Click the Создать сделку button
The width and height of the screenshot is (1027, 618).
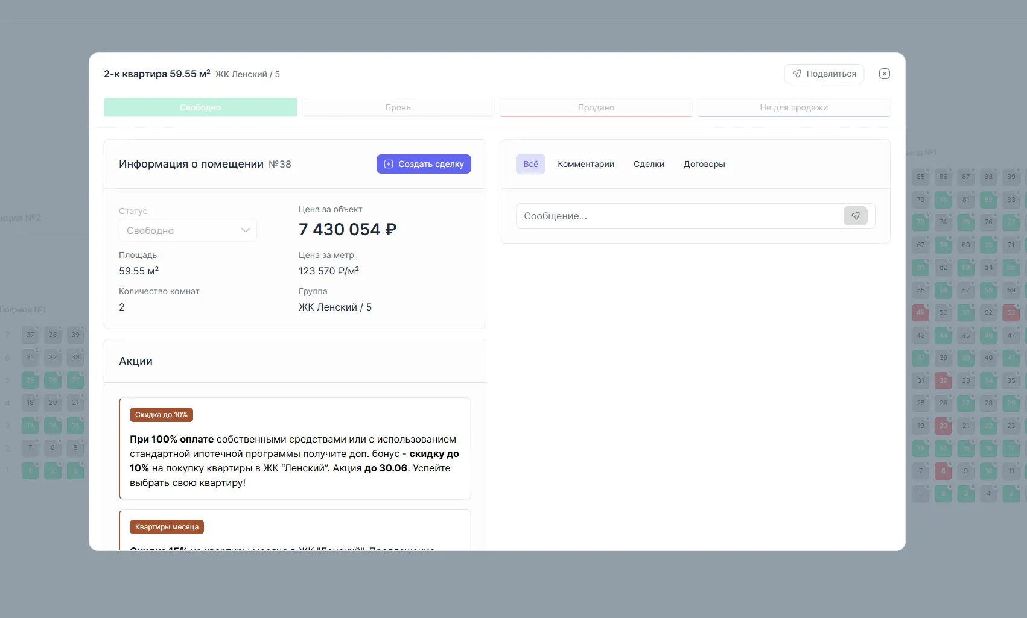tap(424, 164)
